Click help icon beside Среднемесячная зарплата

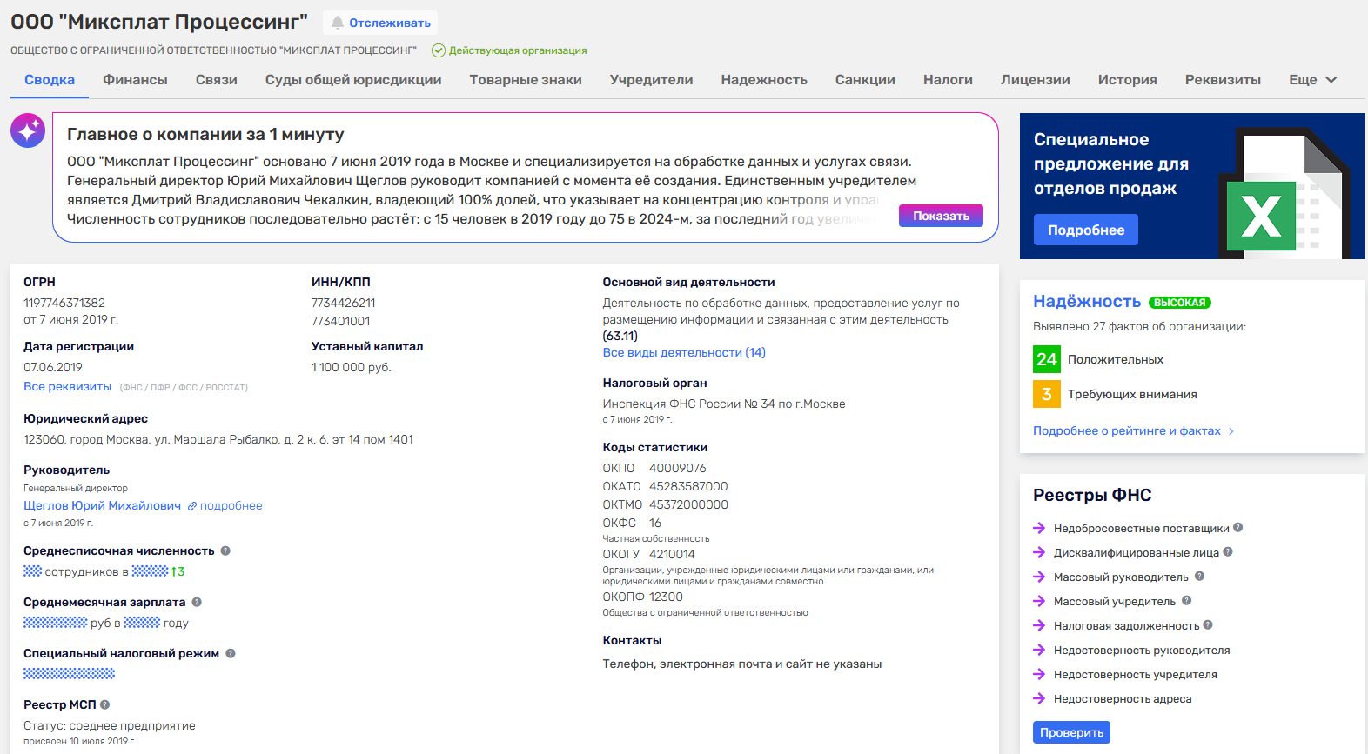[197, 602]
